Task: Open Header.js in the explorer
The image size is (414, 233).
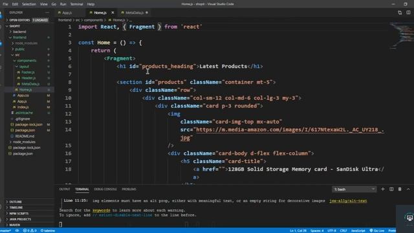Action: (28, 78)
